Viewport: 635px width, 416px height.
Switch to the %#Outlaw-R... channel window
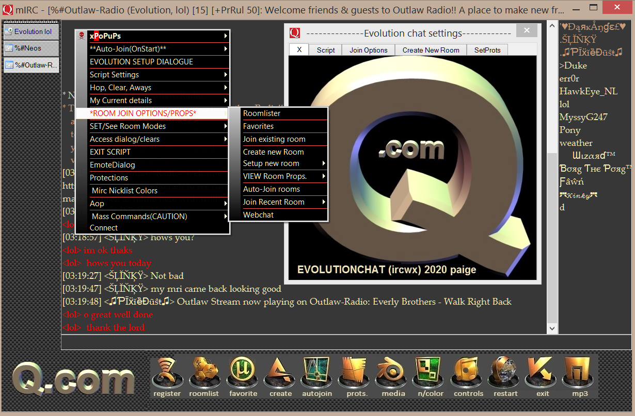[31, 65]
